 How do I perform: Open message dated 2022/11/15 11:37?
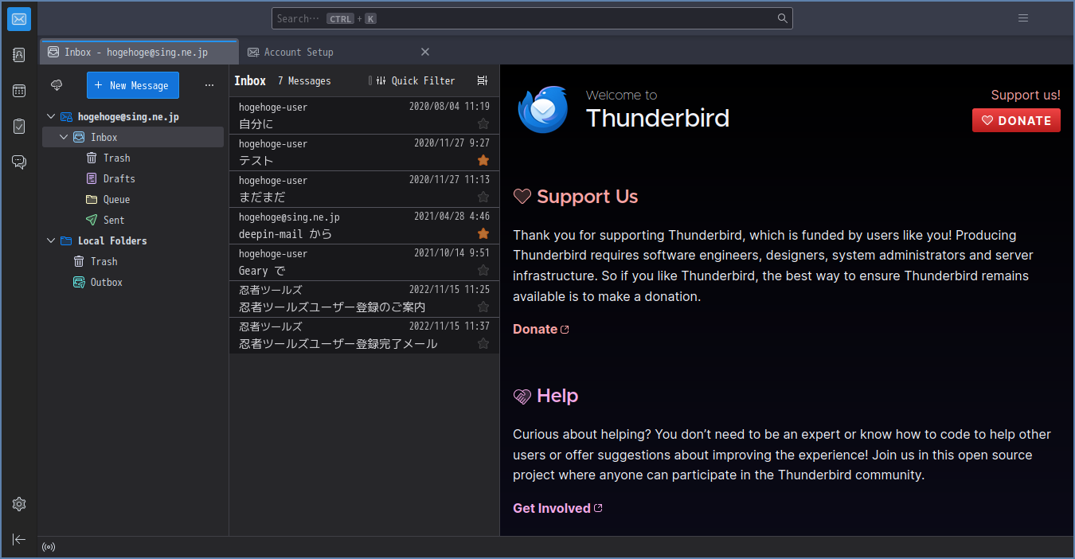[x=364, y=335]
